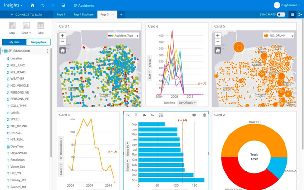Viewport: 304px width, 190px height.
Task: Click the field list scrollbar
Action: 51,103
